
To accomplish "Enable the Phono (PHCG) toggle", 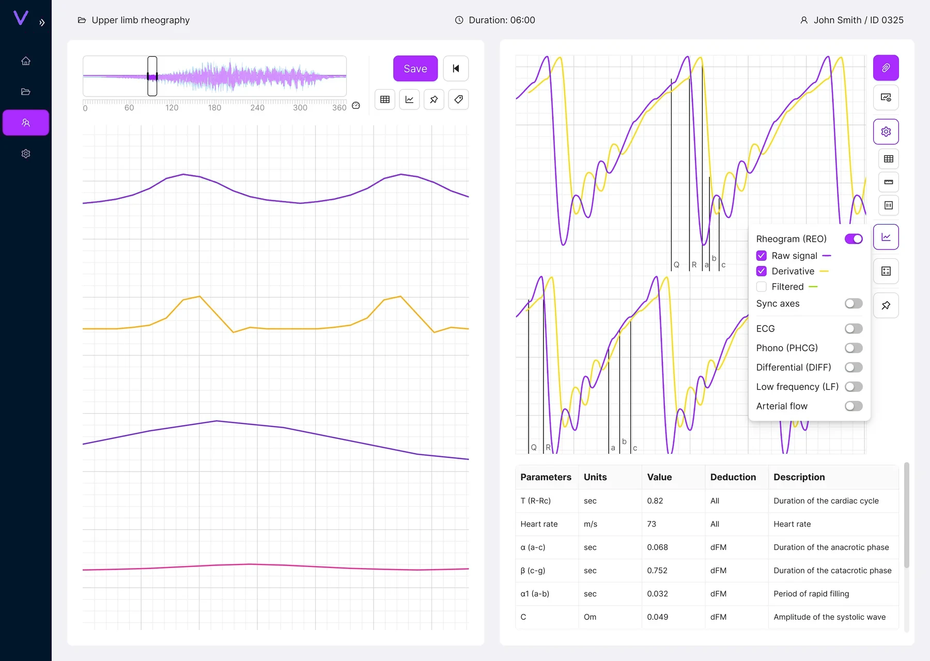I will 854,348.
